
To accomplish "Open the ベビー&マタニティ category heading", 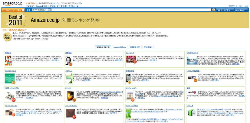I will (11, 105).
